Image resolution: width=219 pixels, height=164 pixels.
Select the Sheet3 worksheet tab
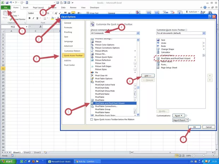pyautogui.click(x=37, y=152)
